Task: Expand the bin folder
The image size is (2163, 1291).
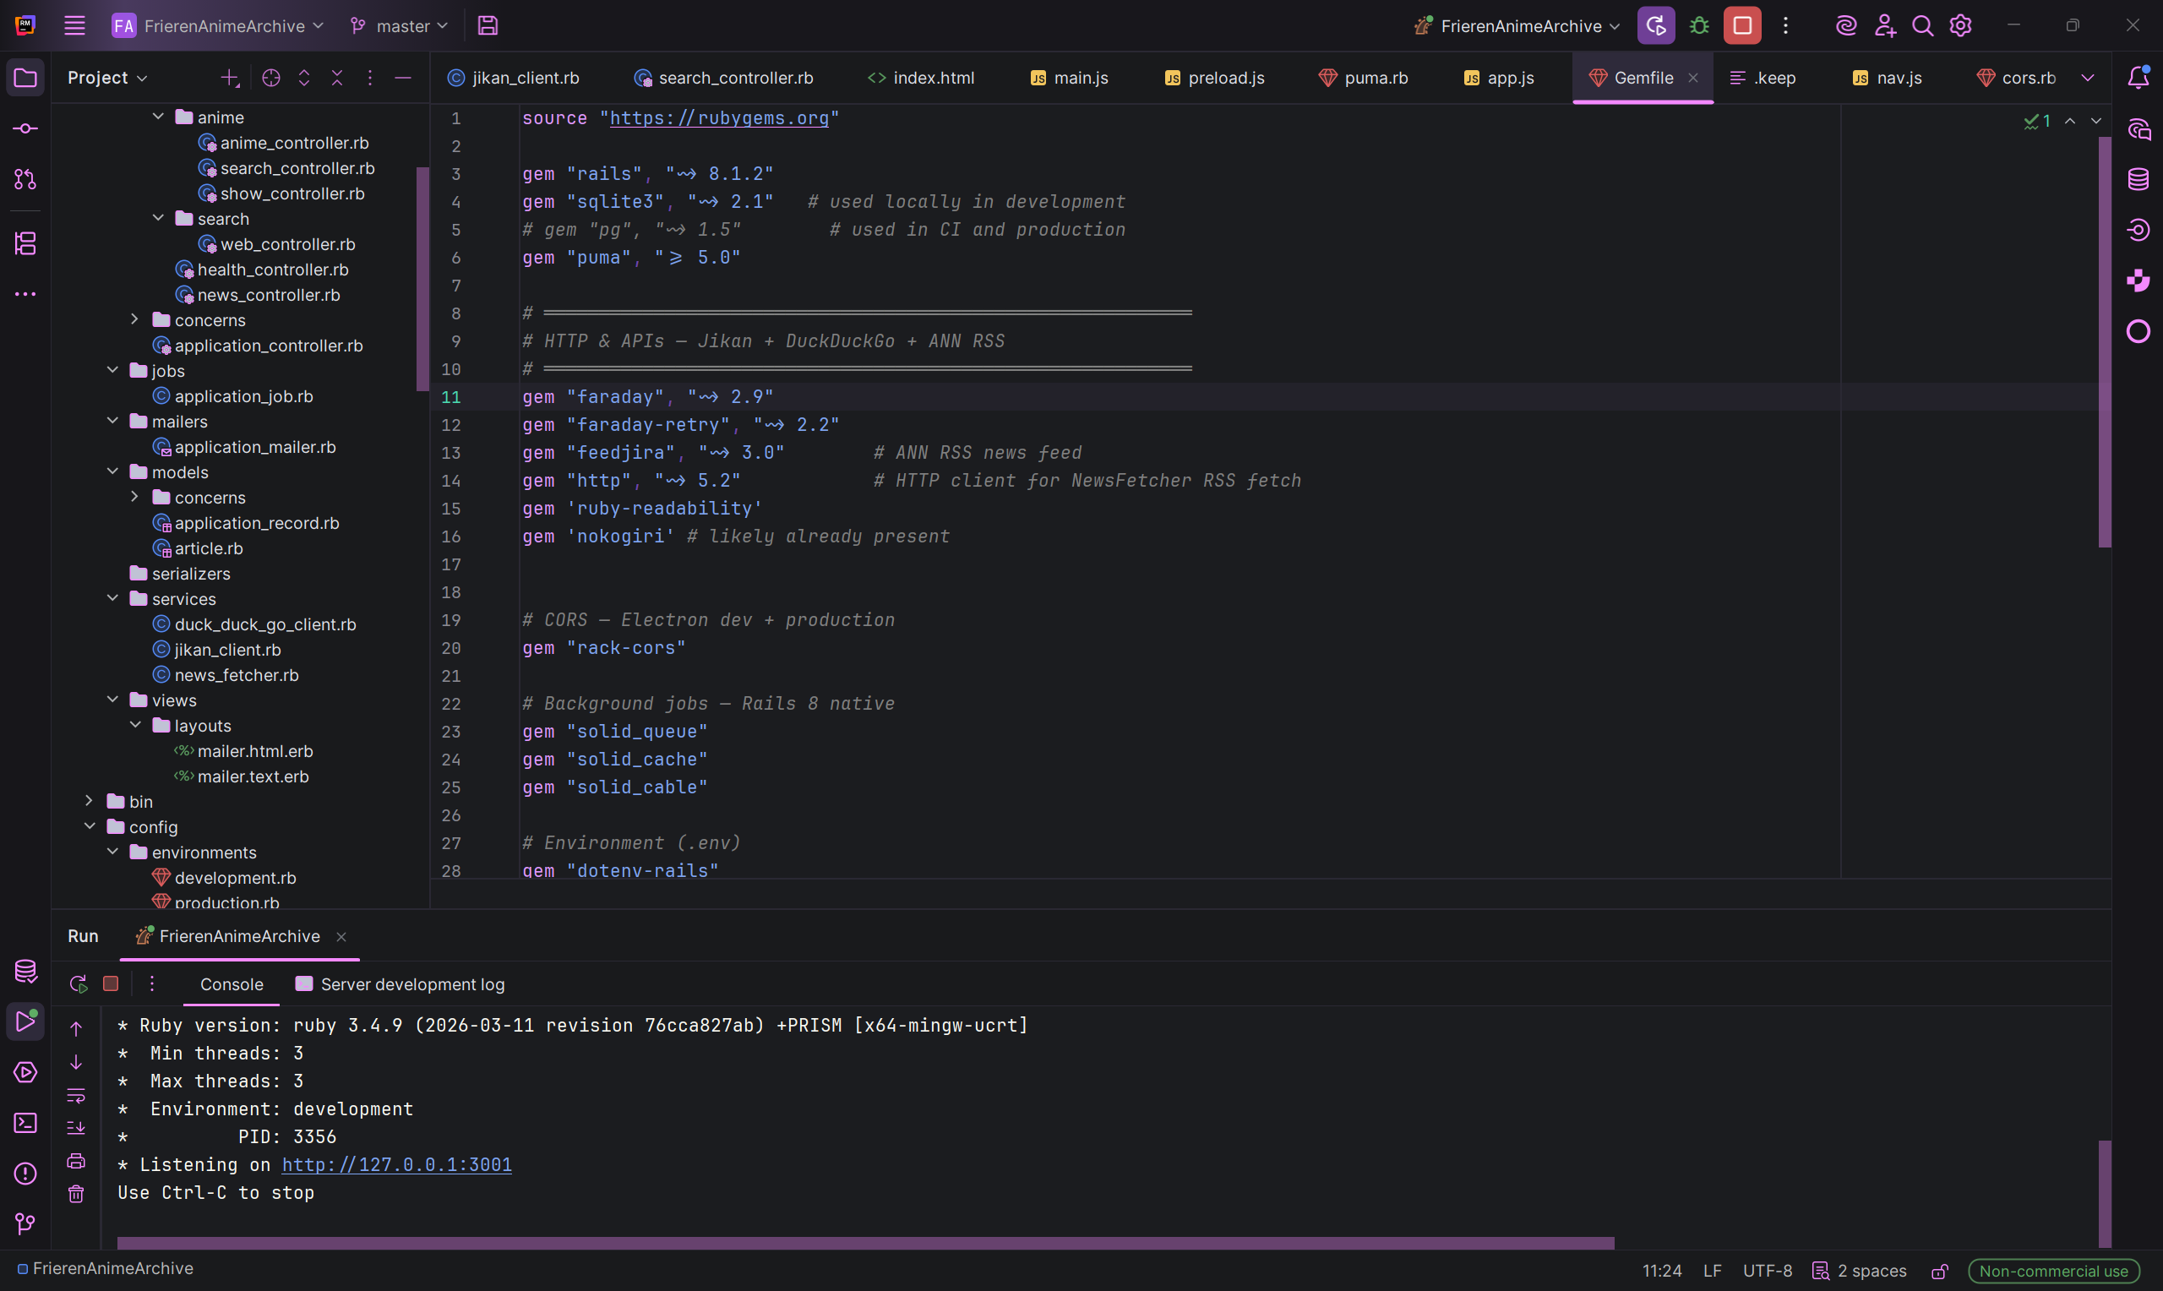Action: [90, 801]
